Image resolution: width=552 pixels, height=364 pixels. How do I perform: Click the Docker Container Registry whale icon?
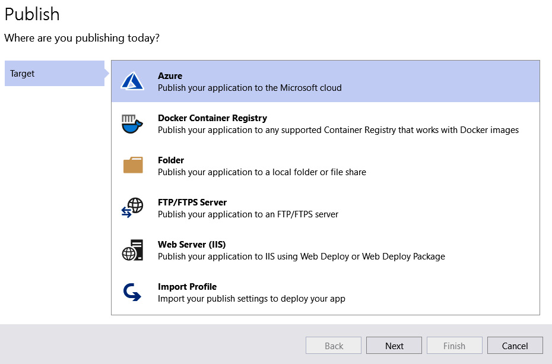coord(131,123)
